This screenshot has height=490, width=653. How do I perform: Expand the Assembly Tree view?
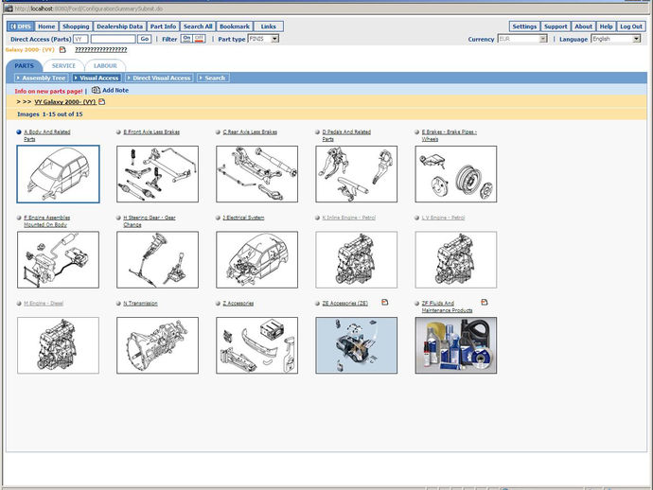42,78
